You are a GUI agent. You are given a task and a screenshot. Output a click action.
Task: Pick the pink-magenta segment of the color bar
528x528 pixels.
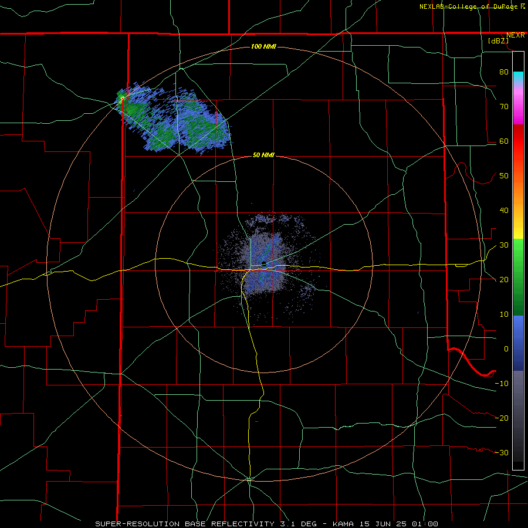pos(518,105)
